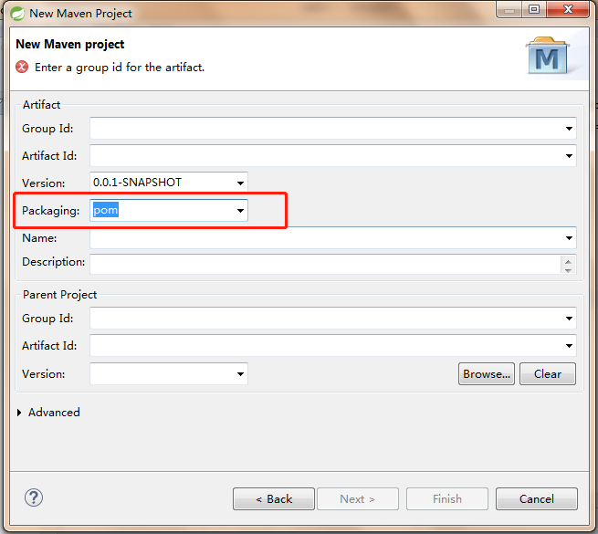
Task: Click the 'Parent Project' group title
Action: [60, 295]
